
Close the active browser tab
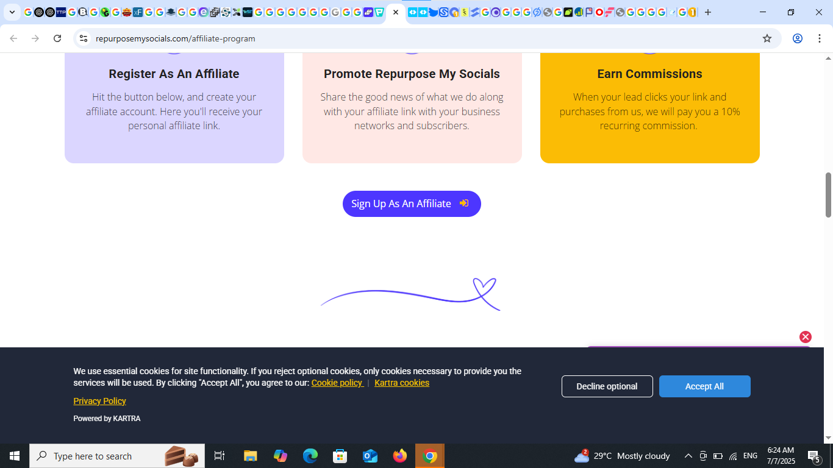396,12
